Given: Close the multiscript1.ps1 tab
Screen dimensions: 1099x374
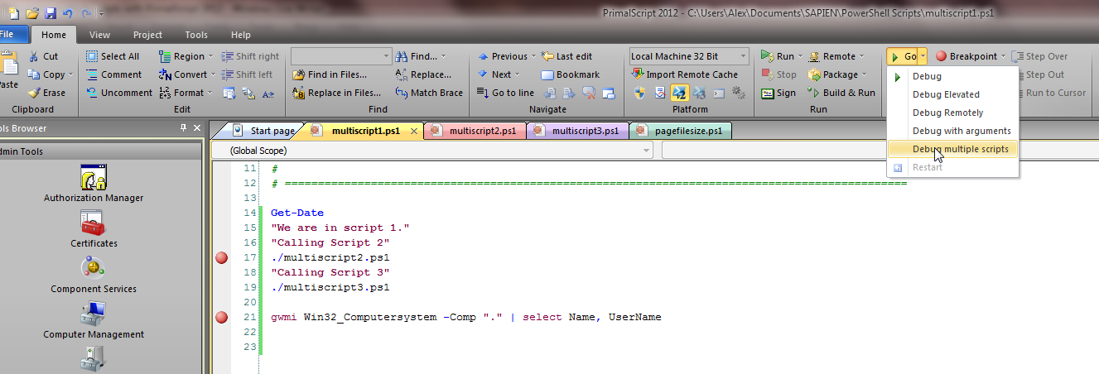Looking at the screenshot, I should coord(414,132).
